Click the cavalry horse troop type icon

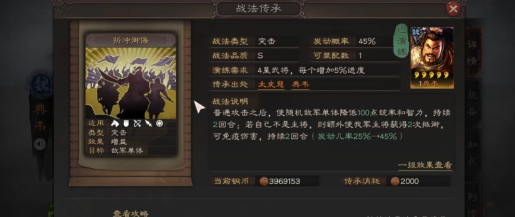tap(114, 123)
